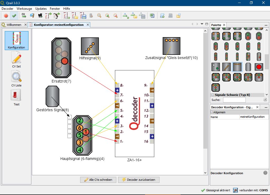This screenshot has width=270, height=195.
Task: Select the Hilfssignal(9) element on the canvas
Action: [x=90, y=46]
